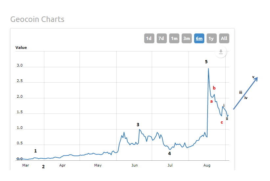Switch to the 1y view
The width and height of the screenshot is (270, 181).
(x=211, y=38)
